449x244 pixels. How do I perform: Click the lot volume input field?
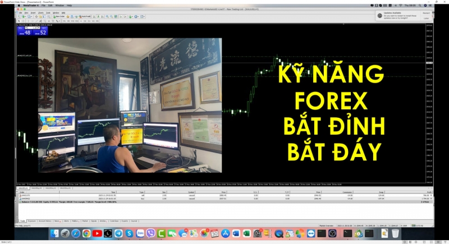point(32,27)
